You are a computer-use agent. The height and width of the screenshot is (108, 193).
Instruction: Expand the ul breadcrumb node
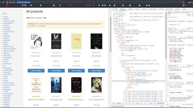[118, 40]
